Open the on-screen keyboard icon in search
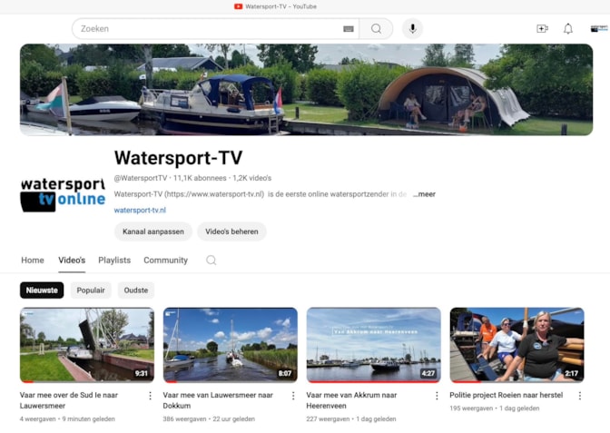The image size is (610, 433). 348,29
